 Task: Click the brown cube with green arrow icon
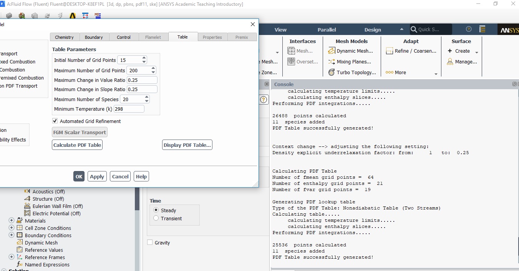(22, 16)
